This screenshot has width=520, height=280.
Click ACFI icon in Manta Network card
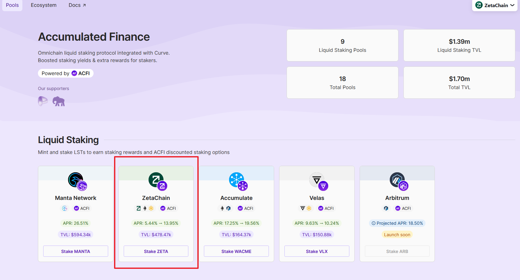(76, 208)
